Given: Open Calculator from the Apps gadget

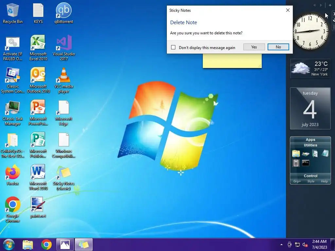Looking at the screenshot, I should tap(296, 163).
